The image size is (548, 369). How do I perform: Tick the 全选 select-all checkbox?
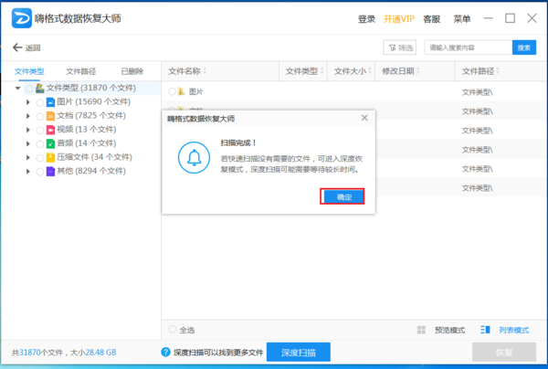pyautogui.click(x=173, y=330)
